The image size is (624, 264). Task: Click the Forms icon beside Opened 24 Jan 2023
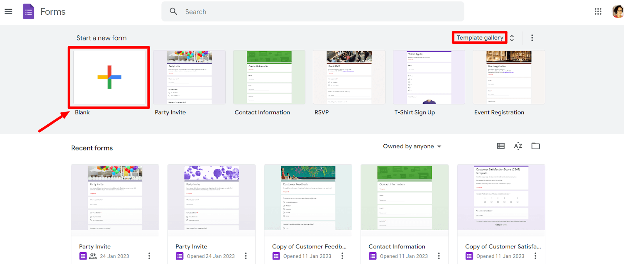coord(179,256)
